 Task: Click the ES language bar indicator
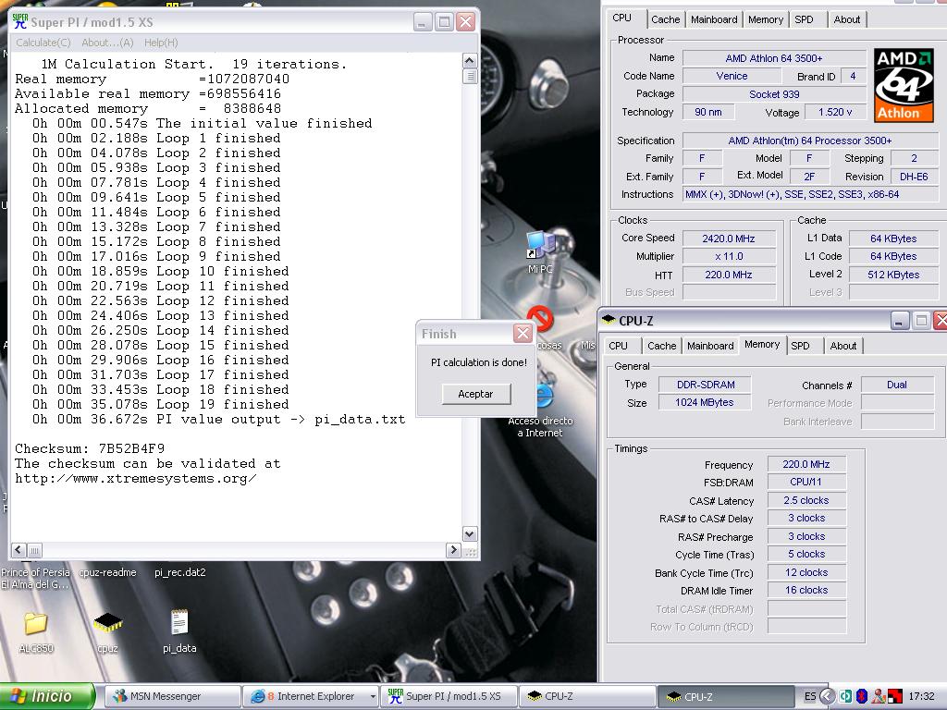[810, 696]
